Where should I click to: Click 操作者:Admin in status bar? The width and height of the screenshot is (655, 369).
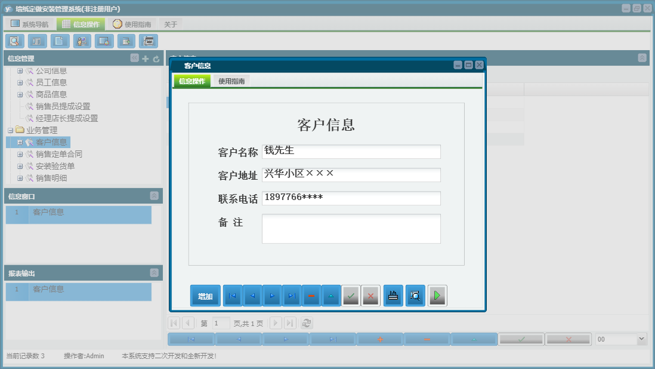click(84, 356)
